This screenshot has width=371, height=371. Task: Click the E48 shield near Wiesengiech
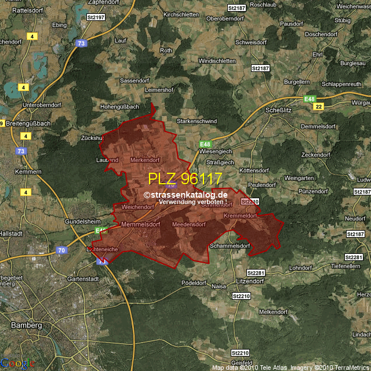tap(205, 144)
